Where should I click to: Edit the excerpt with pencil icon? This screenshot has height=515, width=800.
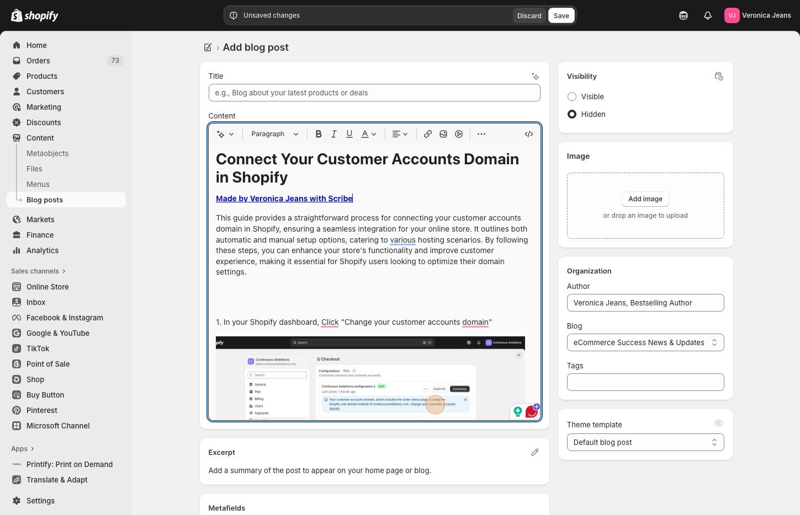[x=534, y=452]
